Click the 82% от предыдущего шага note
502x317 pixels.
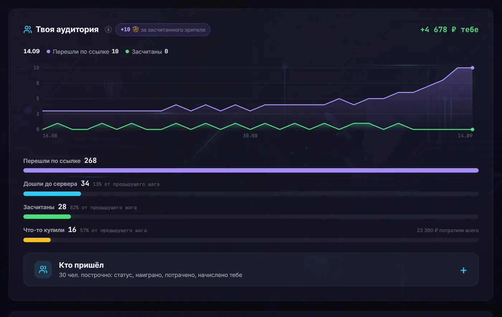103,207
